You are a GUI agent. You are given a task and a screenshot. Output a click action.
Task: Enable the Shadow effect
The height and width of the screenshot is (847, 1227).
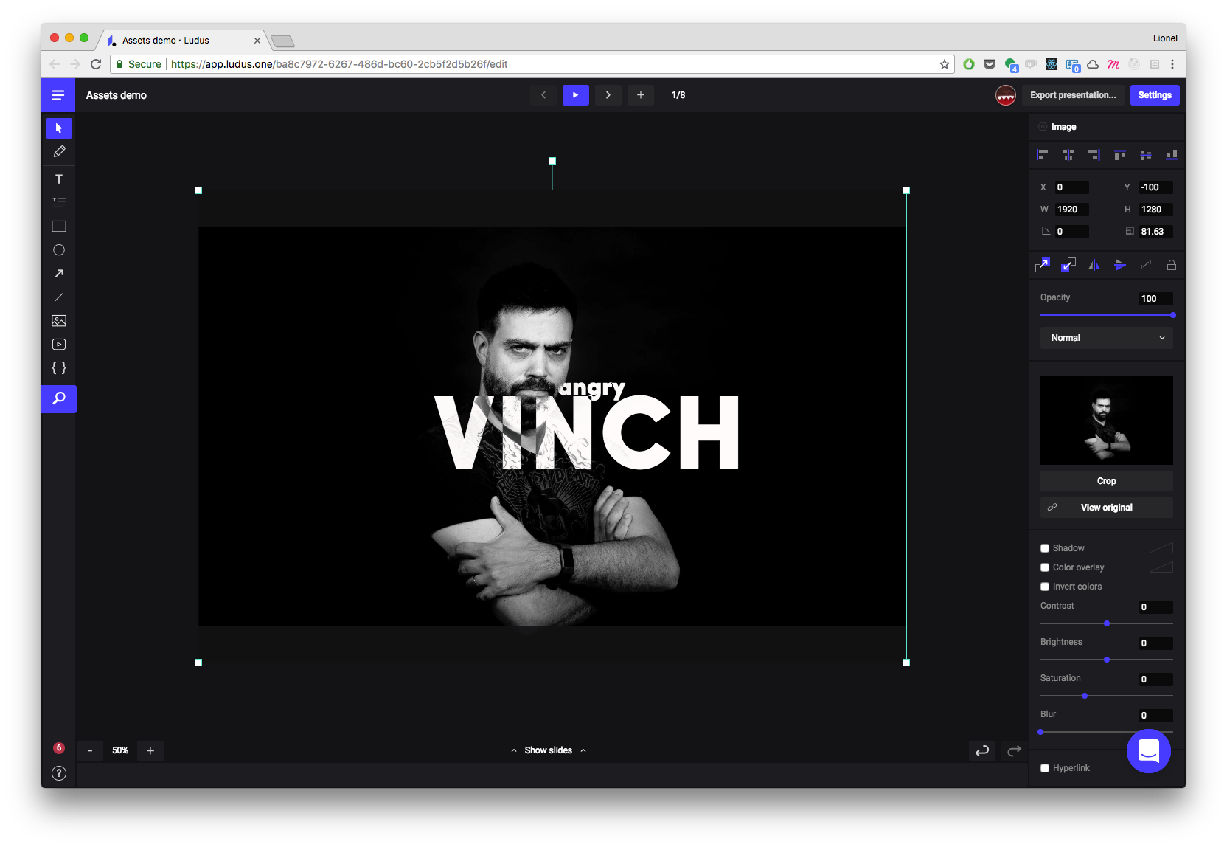tap(1045, 547)
